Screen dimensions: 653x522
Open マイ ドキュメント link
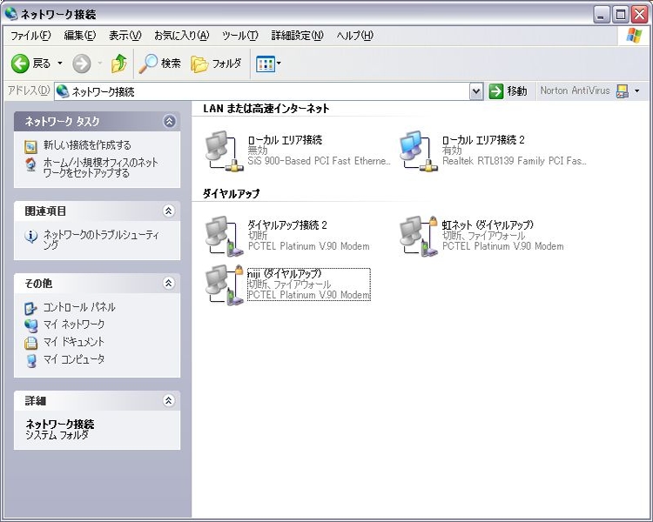click(x=74, y=342)
